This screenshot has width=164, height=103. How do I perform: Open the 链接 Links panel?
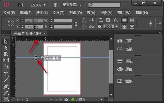click(x=125, y=49)
